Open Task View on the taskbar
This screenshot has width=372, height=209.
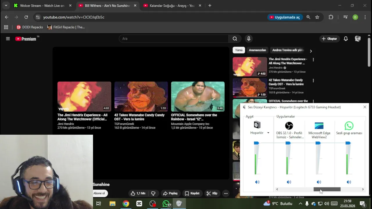99,203
